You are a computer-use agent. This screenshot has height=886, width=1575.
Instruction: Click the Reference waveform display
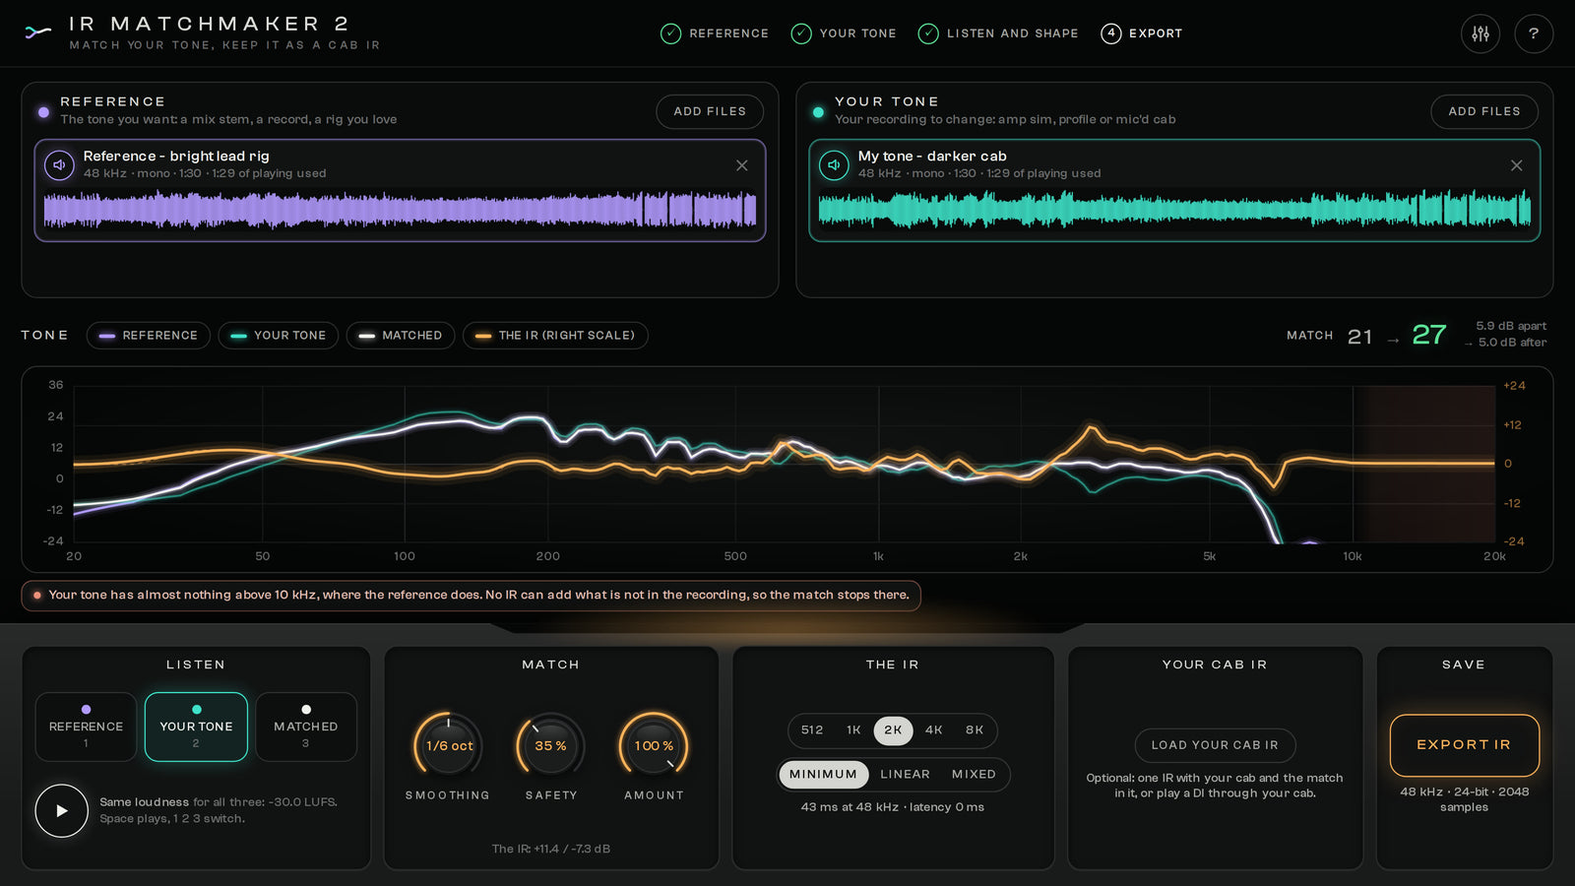click(400, 210)
